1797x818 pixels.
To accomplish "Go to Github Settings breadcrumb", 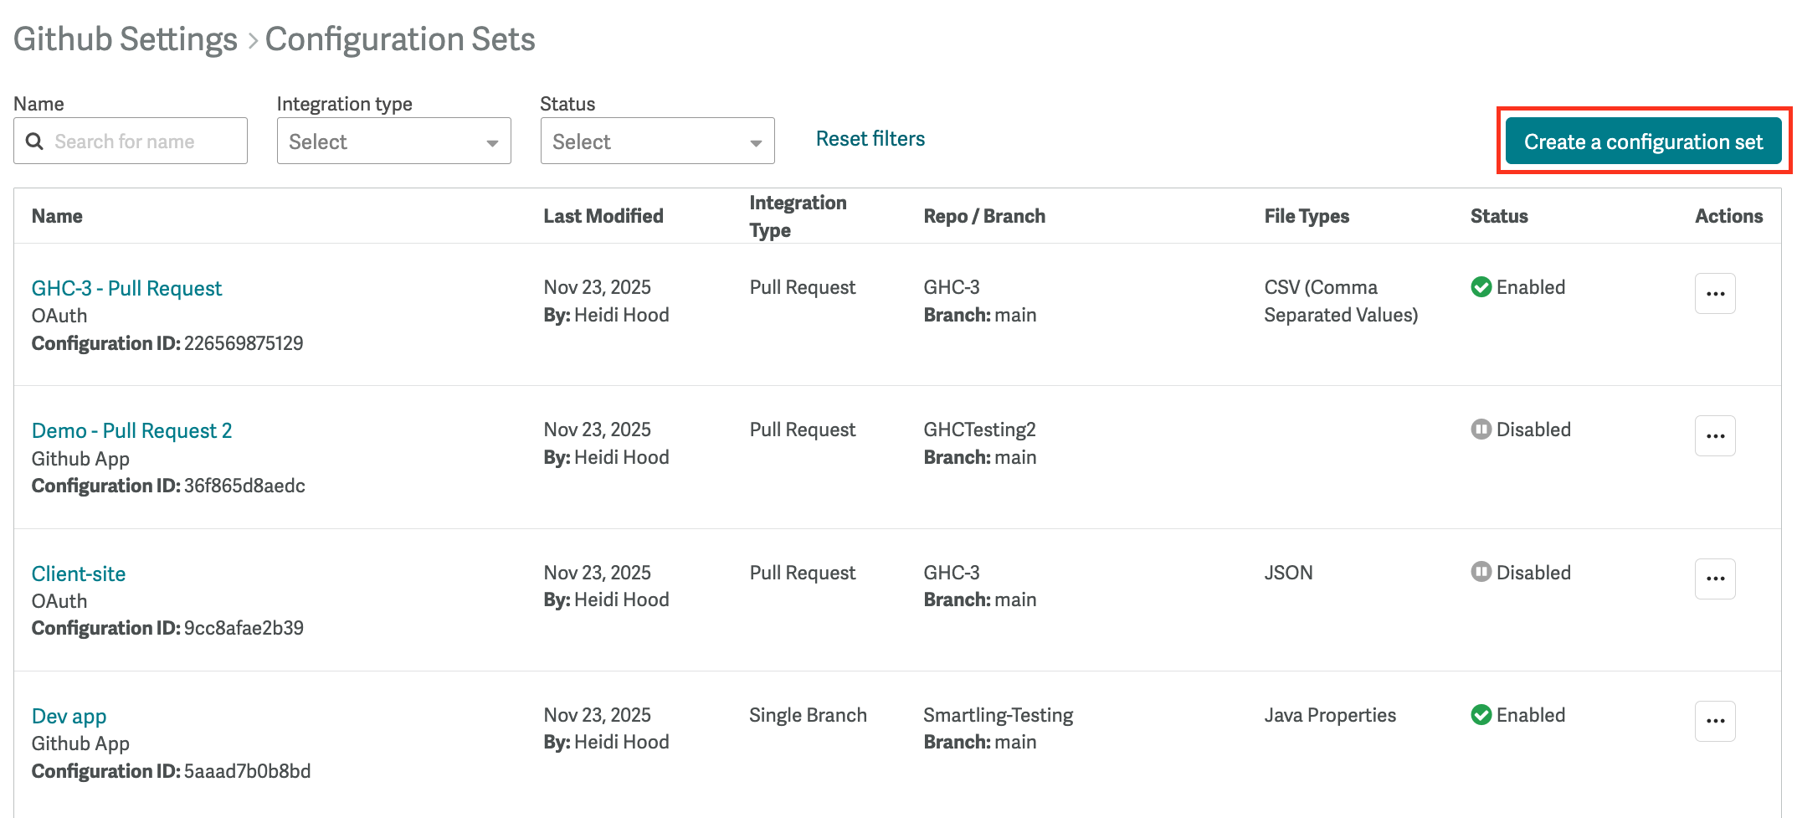I will pos(126,39).
